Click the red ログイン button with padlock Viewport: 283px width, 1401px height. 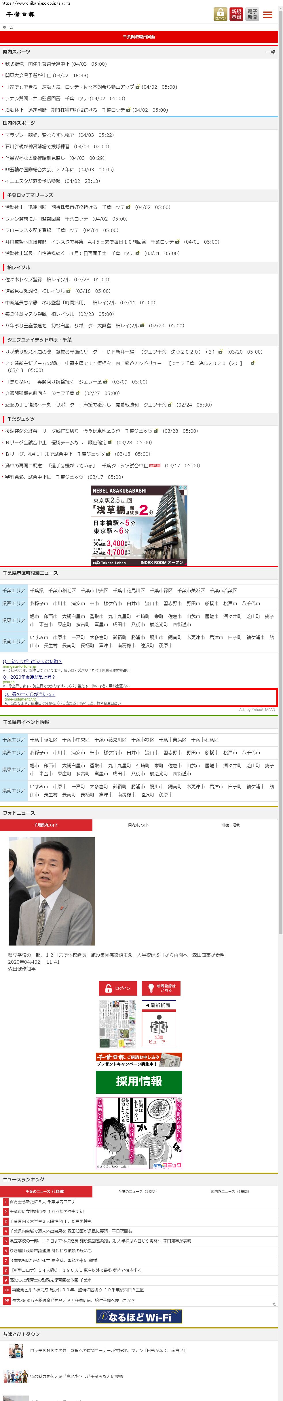click(x=117, y=988)
